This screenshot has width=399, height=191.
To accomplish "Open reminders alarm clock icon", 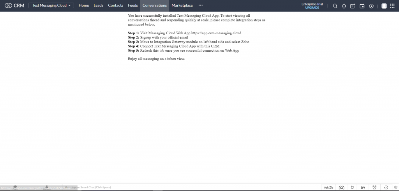I will coord(374,187).
